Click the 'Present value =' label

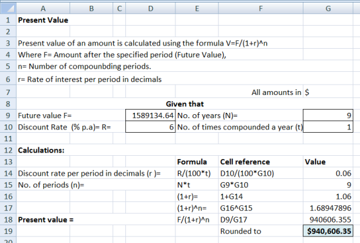tap(46, 220)
